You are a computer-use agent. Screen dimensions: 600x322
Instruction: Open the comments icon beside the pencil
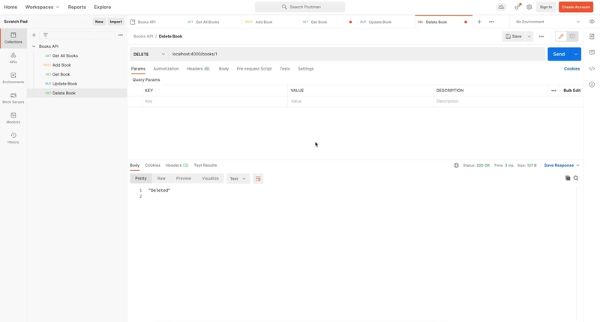pyautogui.click(x=572, y=36)
